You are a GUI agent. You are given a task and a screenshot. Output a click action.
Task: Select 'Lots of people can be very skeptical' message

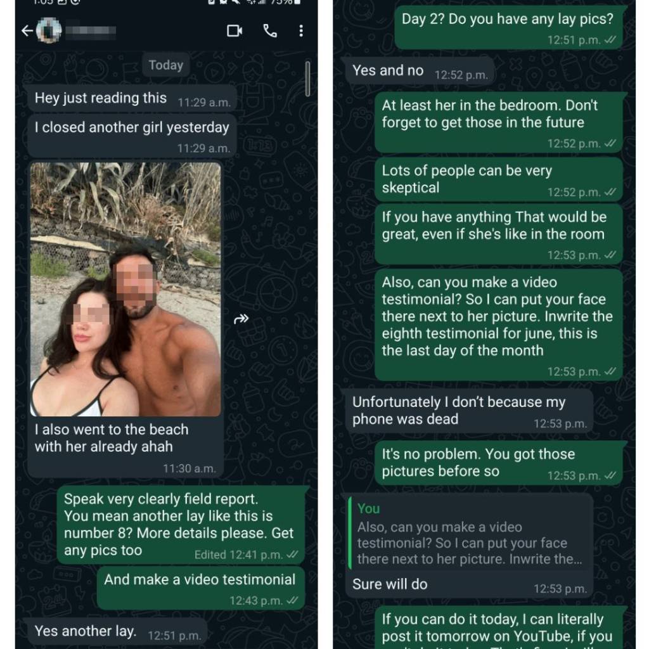499,180
